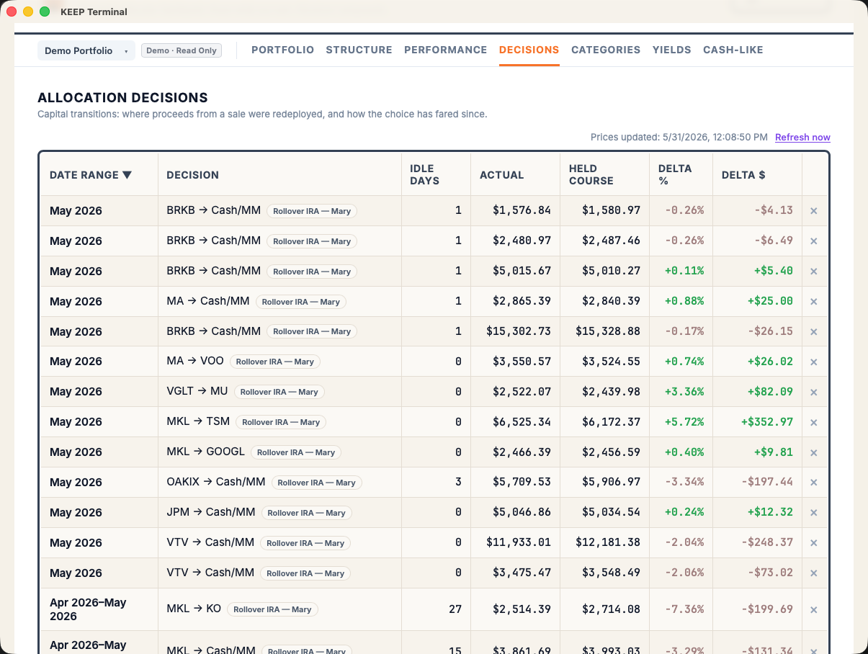Remove the BRKB $5,015.67 decision row
Screen dimensions: 868x654
[x=814, y=272]
